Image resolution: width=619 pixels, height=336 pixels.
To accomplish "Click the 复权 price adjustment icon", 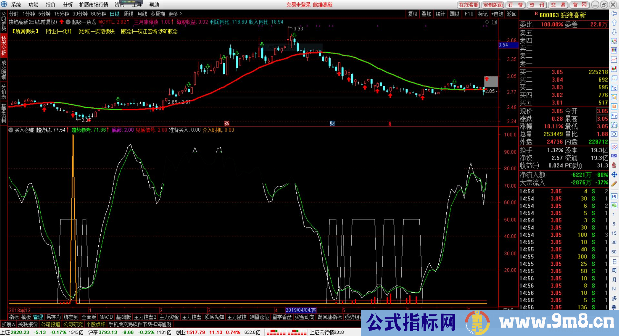I will coord(413,14).
